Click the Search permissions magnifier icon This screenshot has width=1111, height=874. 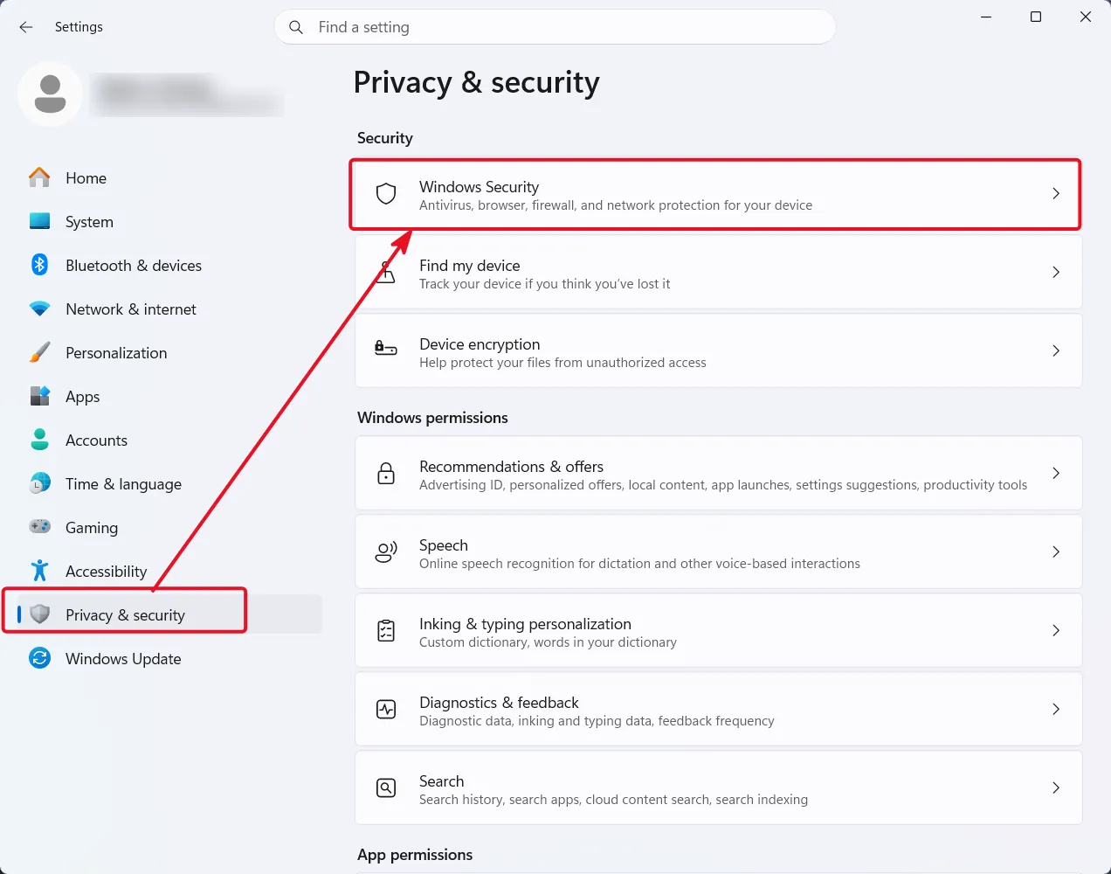pos(386,787)
